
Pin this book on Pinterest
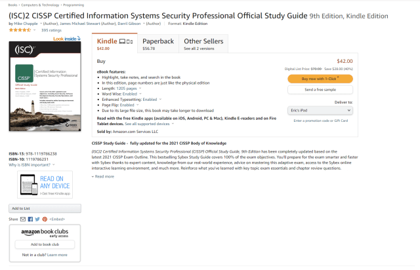pyautogui.click(x=44, y=218)
